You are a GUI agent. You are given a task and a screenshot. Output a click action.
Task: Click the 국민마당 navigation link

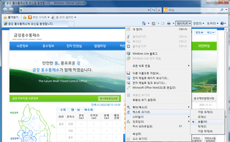point(204,46)
